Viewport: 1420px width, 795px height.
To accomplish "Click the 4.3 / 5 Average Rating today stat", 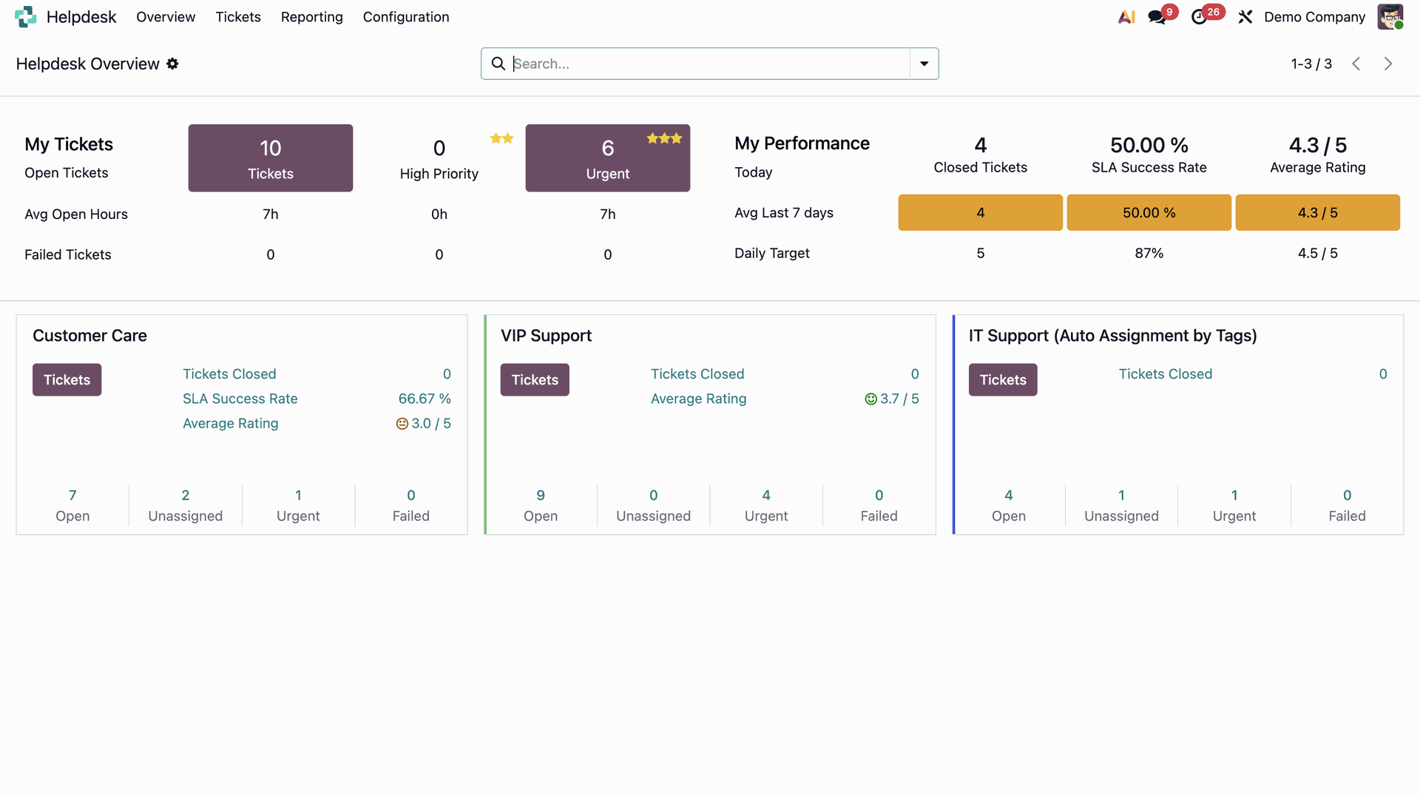I will pos(1318,155).
